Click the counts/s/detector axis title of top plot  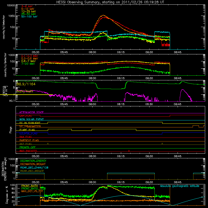3,27
